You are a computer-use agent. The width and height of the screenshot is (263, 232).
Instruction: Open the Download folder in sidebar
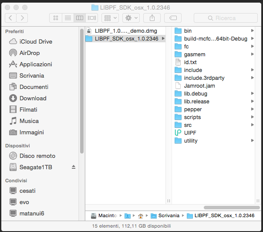(33, 98)
